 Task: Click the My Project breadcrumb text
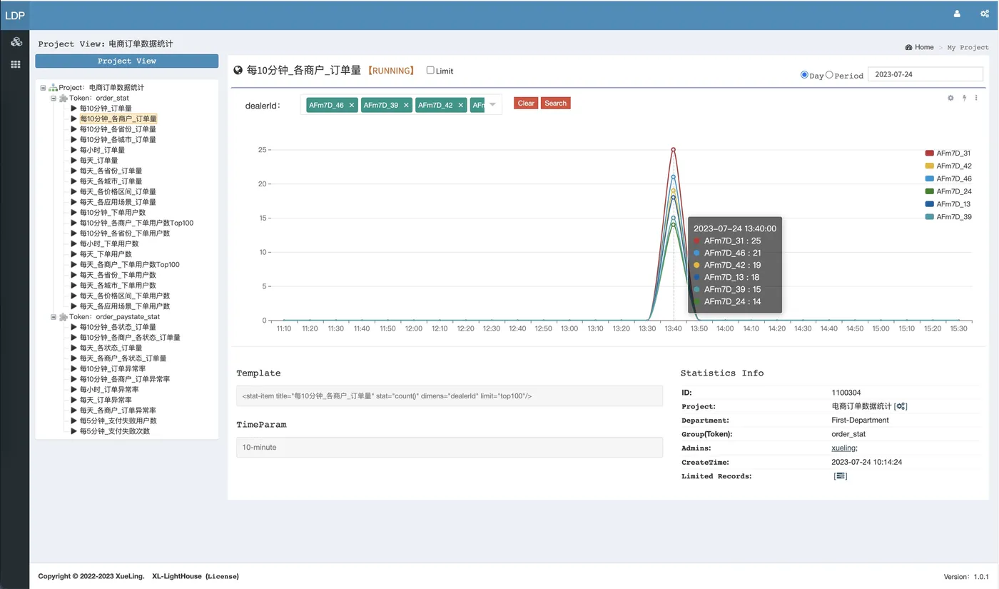[x=968, y=47]
